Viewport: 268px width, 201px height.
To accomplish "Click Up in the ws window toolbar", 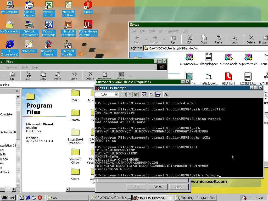I will pyautogui.click(x=173, y=40).
